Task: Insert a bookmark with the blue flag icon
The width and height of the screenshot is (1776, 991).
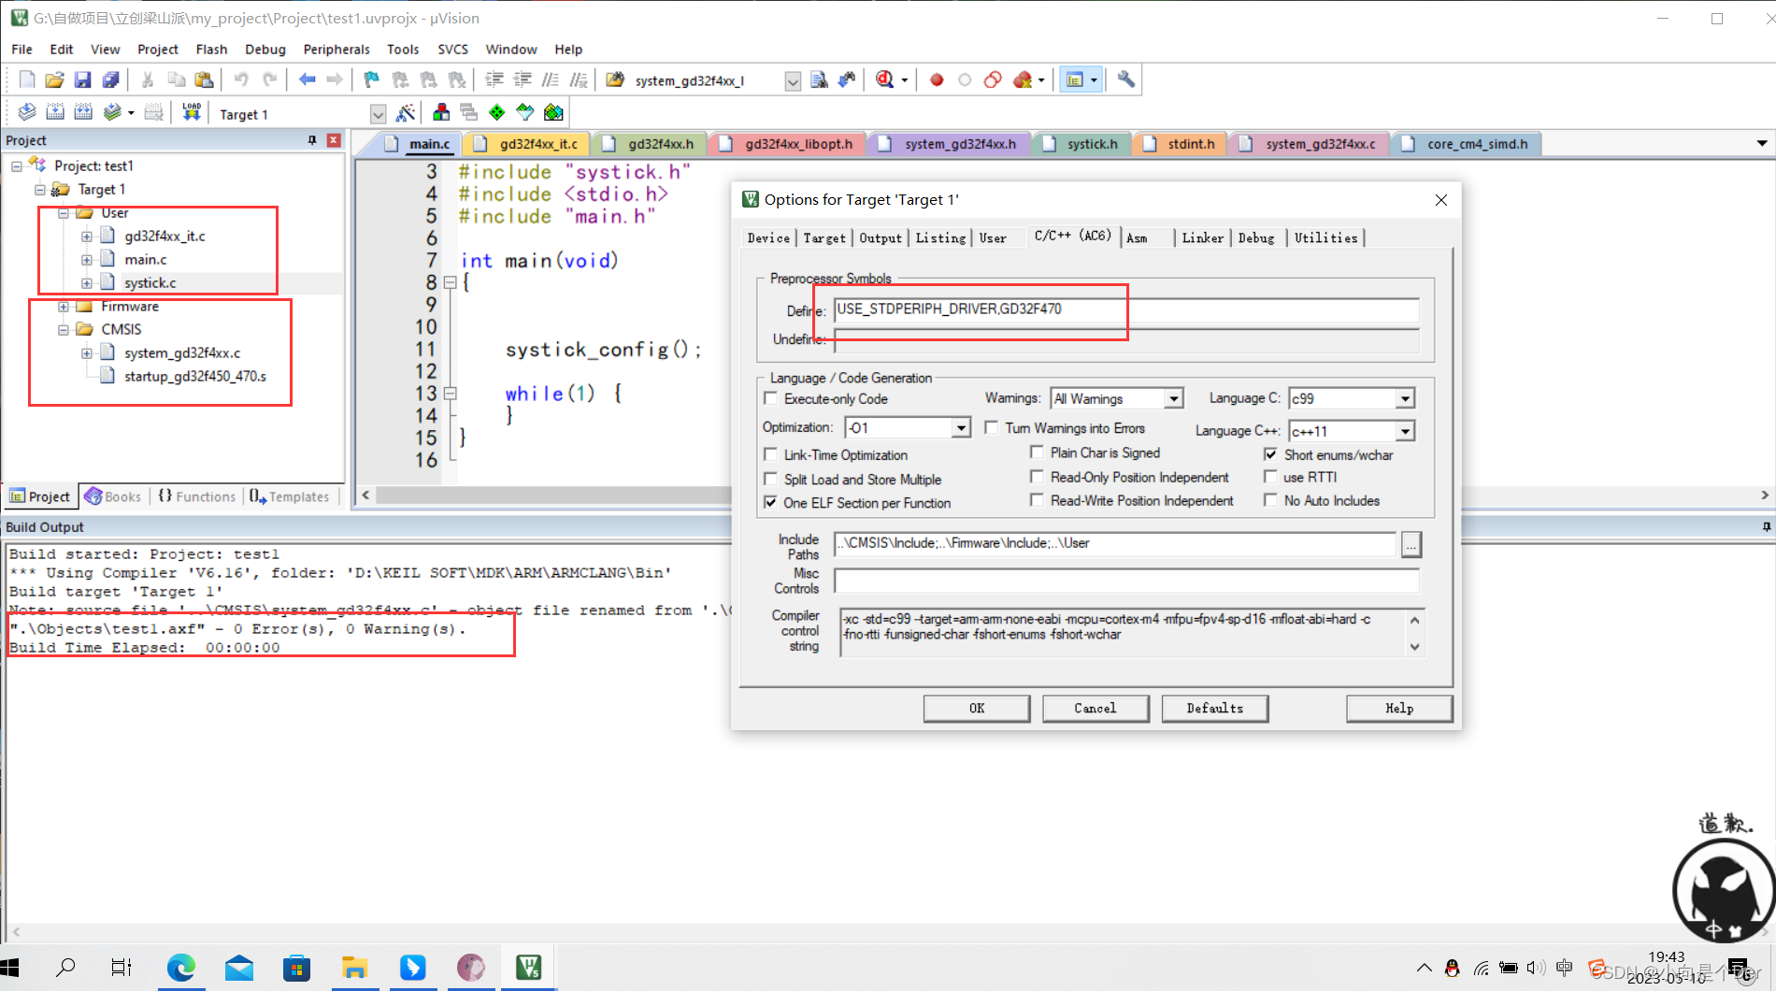Action: point(371,80)
